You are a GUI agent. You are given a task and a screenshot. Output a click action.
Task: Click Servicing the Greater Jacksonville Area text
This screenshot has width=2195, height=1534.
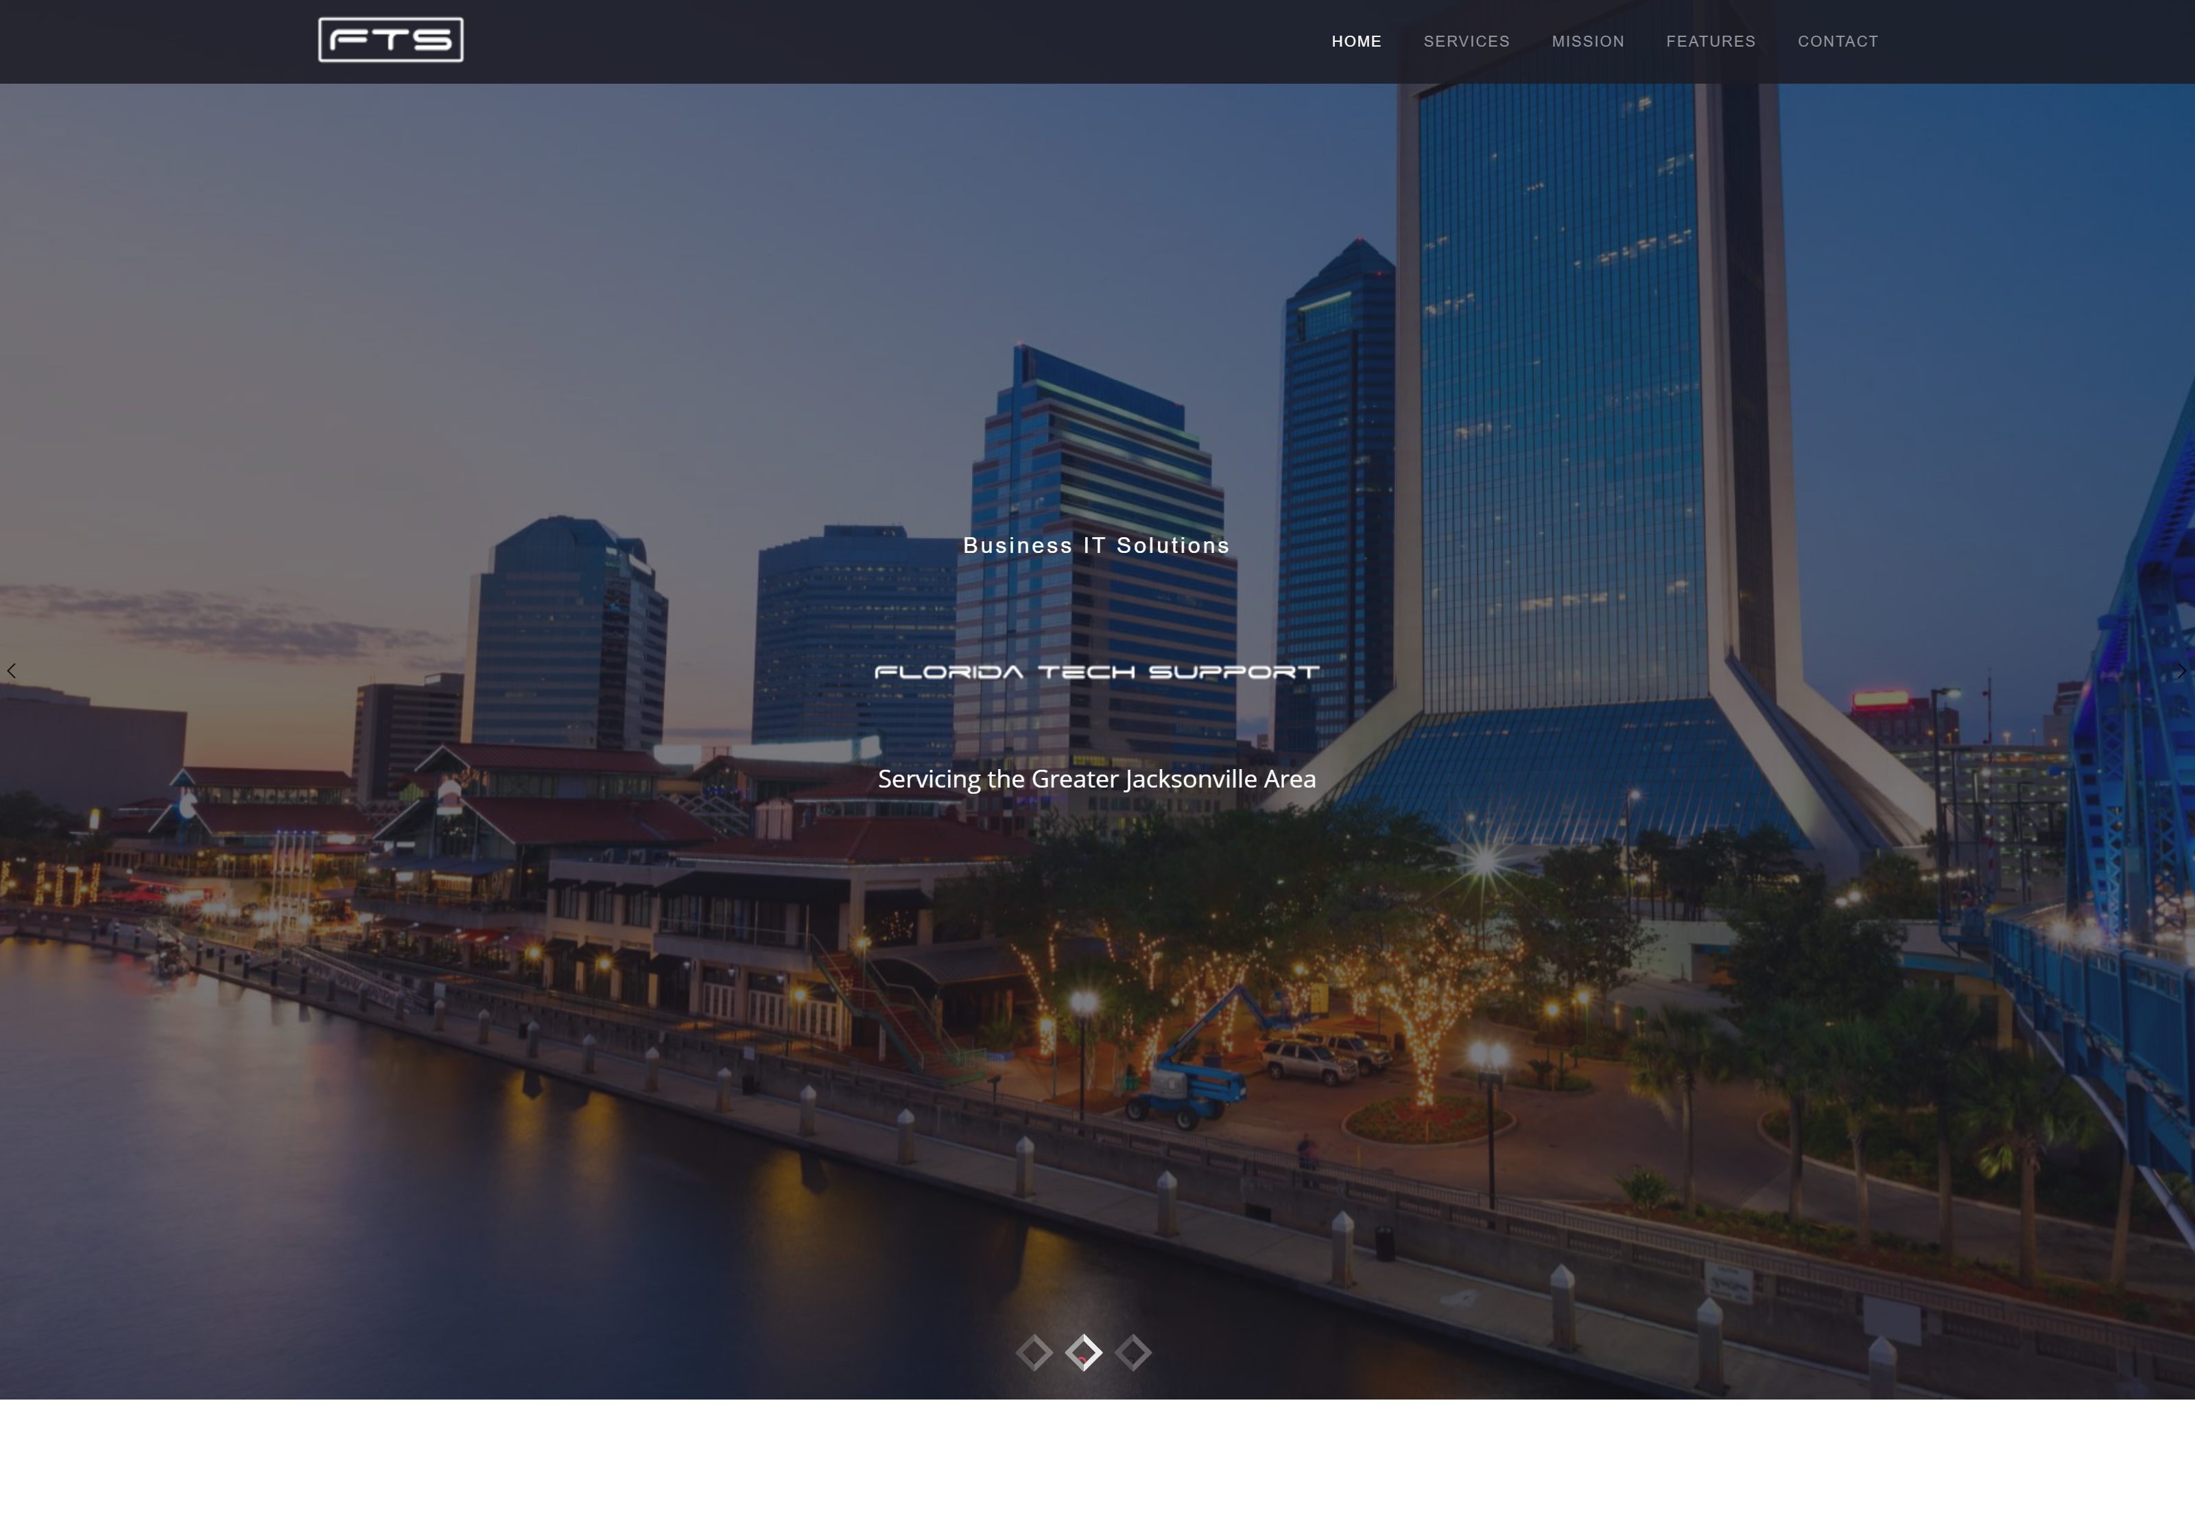pos(1097,779)
